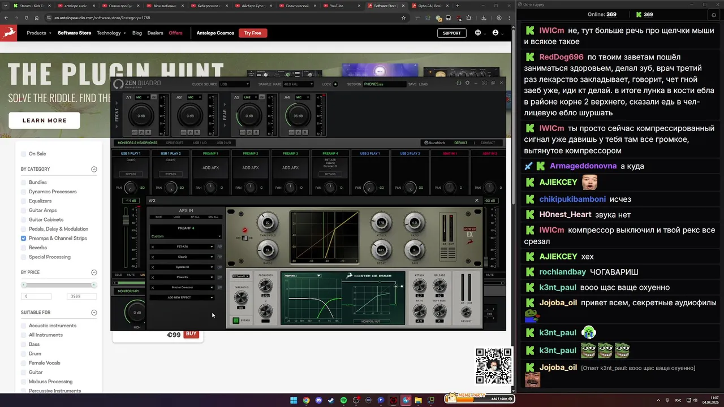
Task: Remove the FET-A76 effect with its X
Action: pos(153,247)
